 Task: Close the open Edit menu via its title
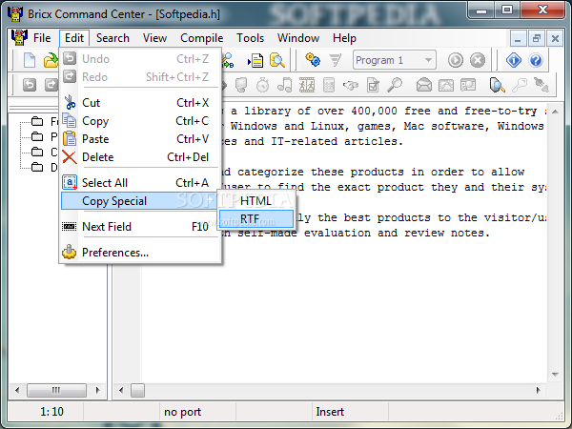pos(74,38)
